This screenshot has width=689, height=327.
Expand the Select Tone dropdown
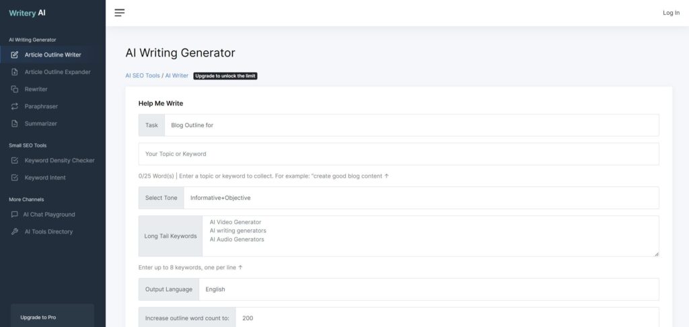click(421, 198)
